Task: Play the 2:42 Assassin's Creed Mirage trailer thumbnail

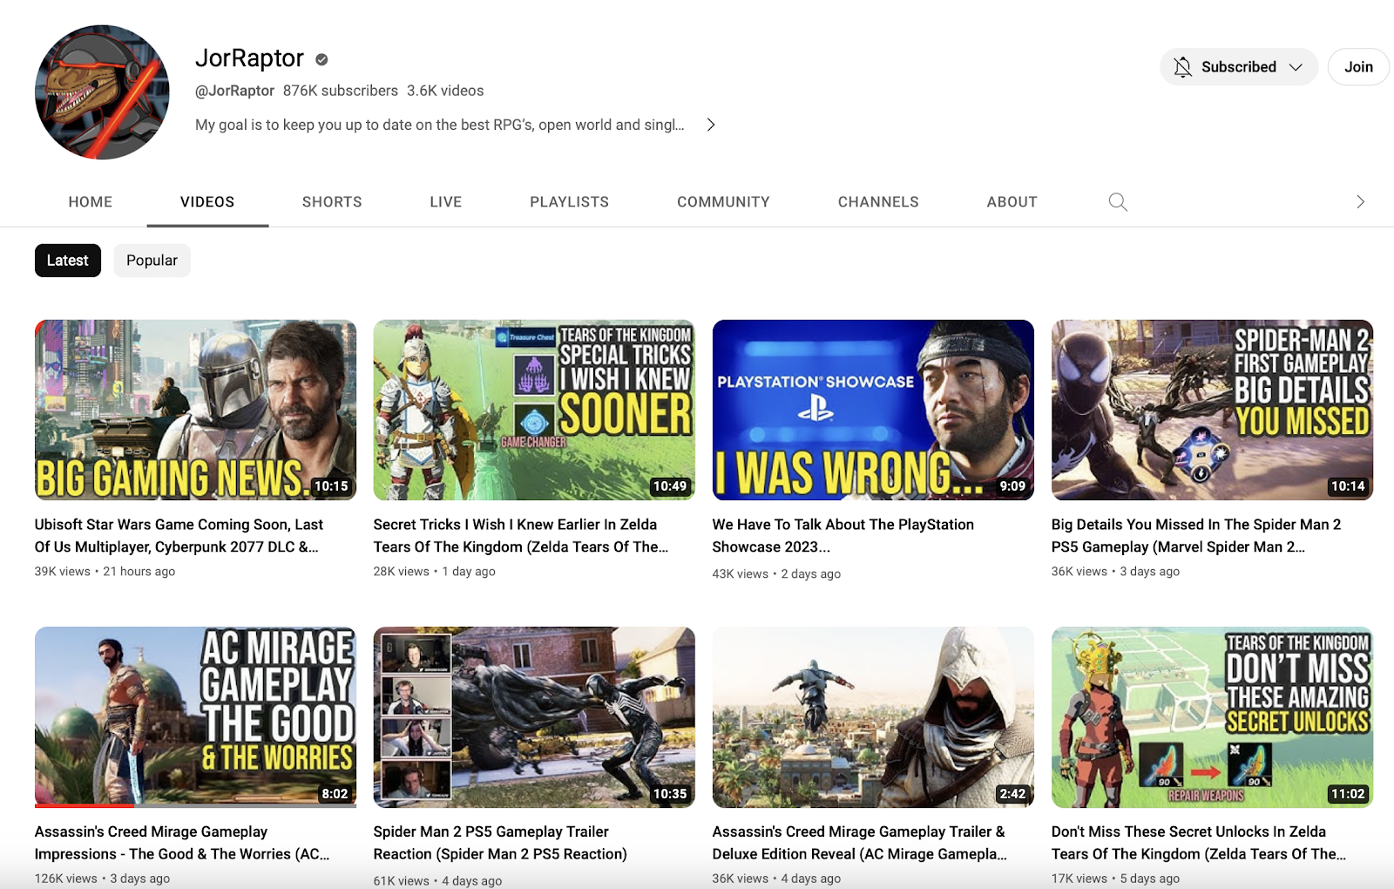Action: [873, 717]
